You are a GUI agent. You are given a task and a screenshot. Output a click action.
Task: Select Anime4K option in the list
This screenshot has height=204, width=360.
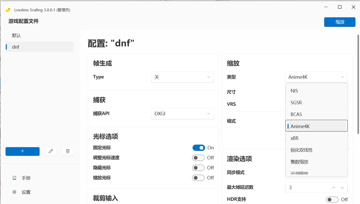317,126
